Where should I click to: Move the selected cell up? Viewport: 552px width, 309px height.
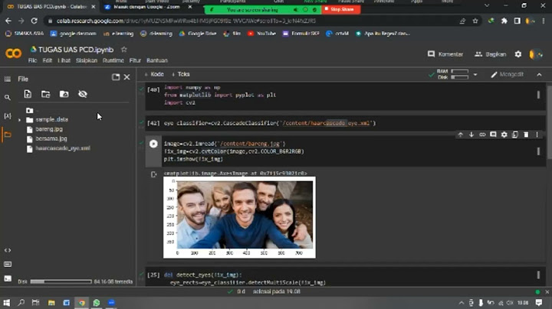[x=460, y=135]
